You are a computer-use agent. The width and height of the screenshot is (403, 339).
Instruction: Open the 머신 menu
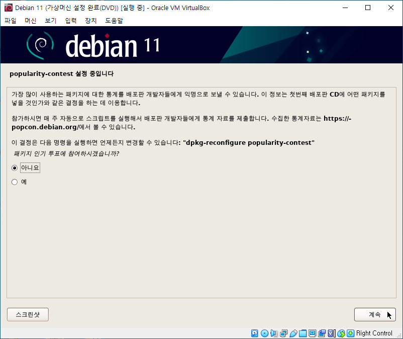tap(31, 21)
